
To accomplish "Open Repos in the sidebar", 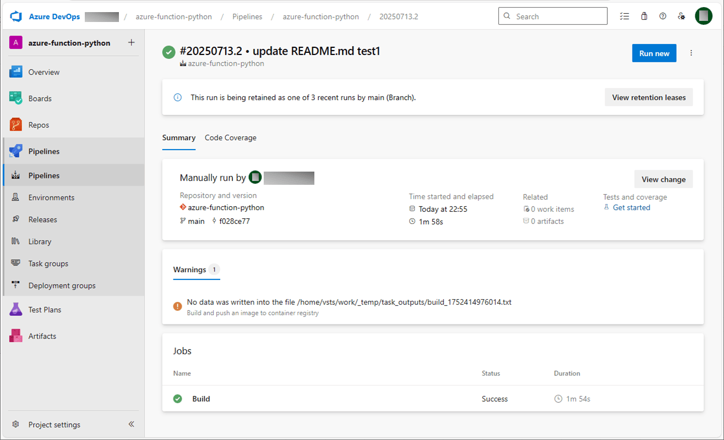I will [74, 125].
